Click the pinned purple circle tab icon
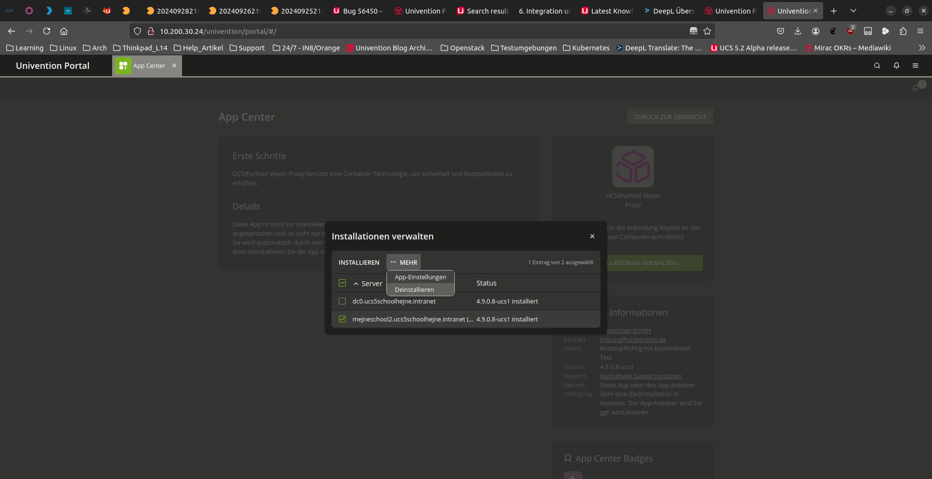 click(x=29, y=11)
